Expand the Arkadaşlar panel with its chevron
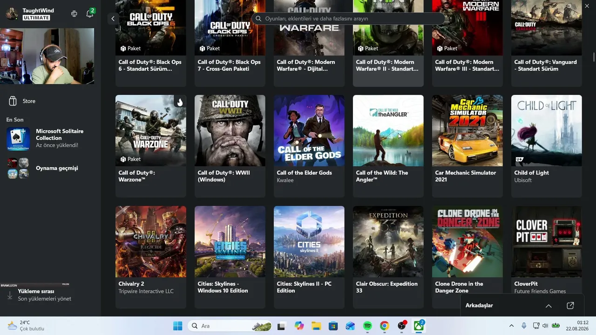Screen dimensions: 596x335 (x=549, y=306)
